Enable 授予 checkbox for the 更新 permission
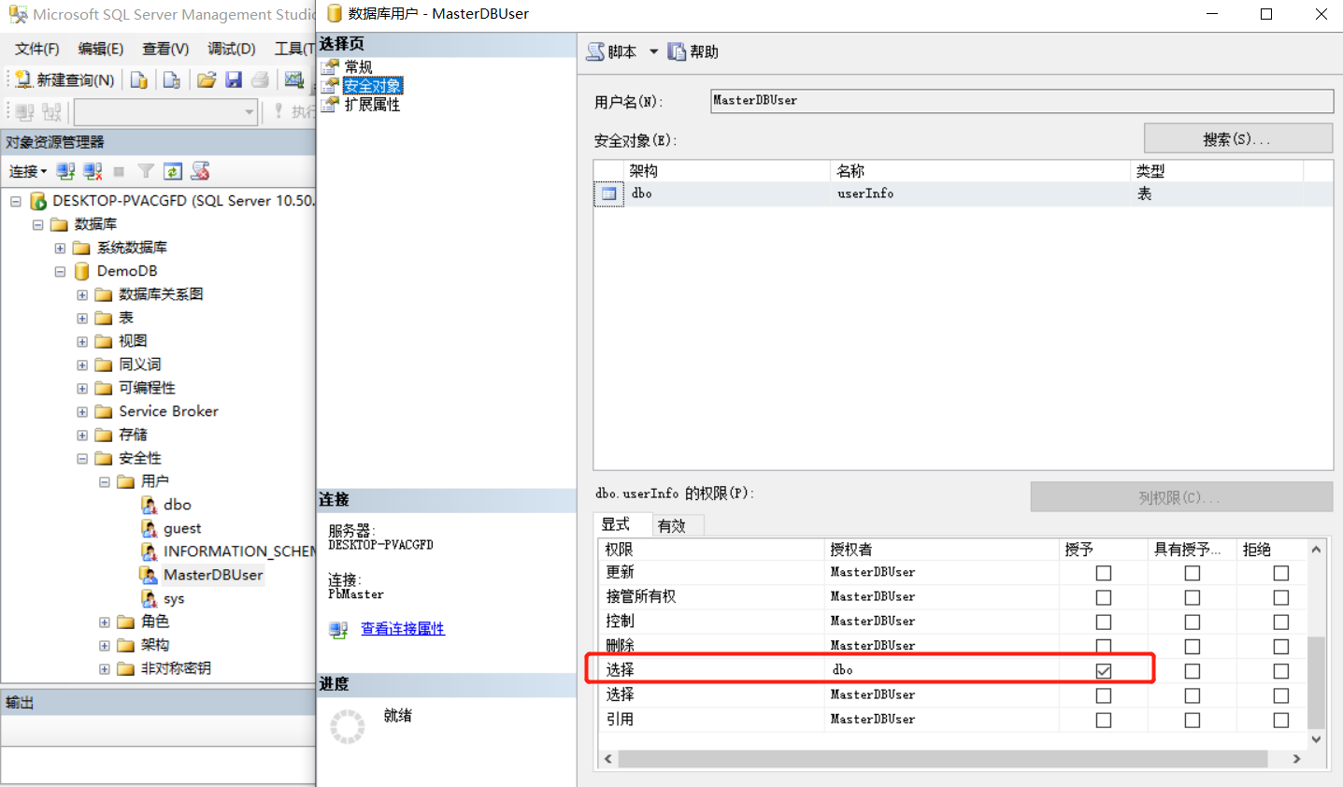This screenshot has width=1343, height=787. 1103,572
